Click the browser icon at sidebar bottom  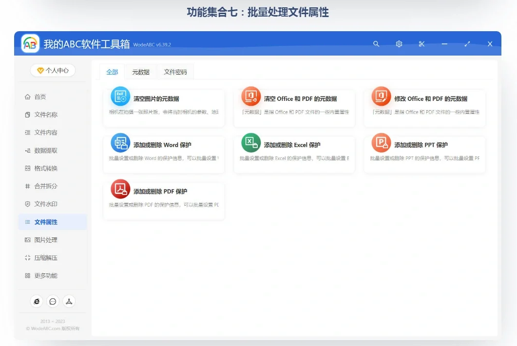click(37, 301)
